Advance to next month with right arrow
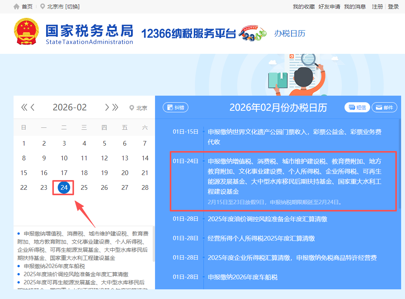The height and width of the screenshot is (299, 405). point(107,107)
